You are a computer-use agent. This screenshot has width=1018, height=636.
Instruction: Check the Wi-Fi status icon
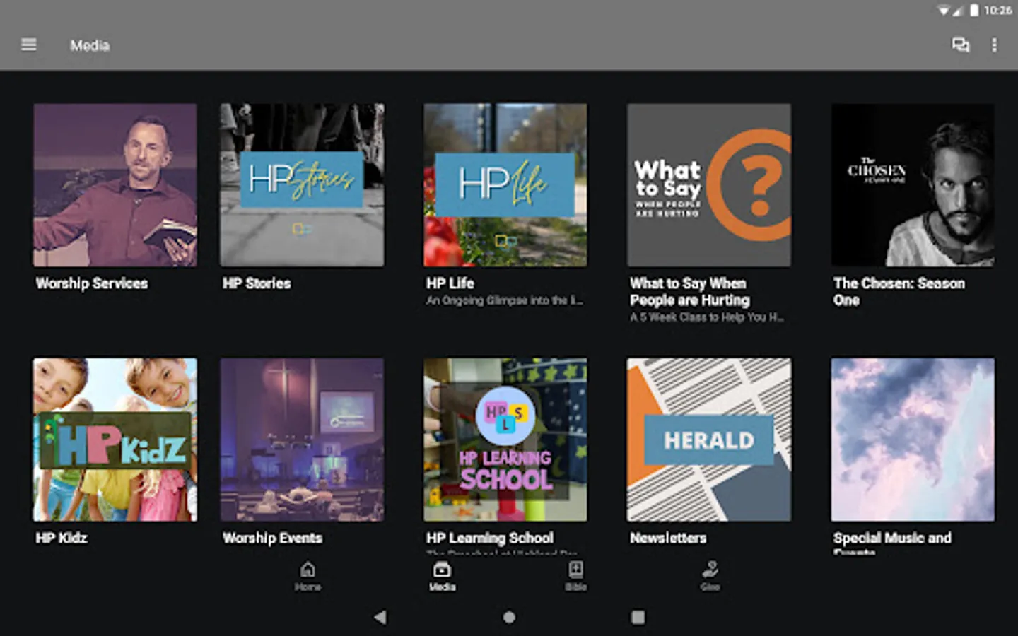point(943,10)
